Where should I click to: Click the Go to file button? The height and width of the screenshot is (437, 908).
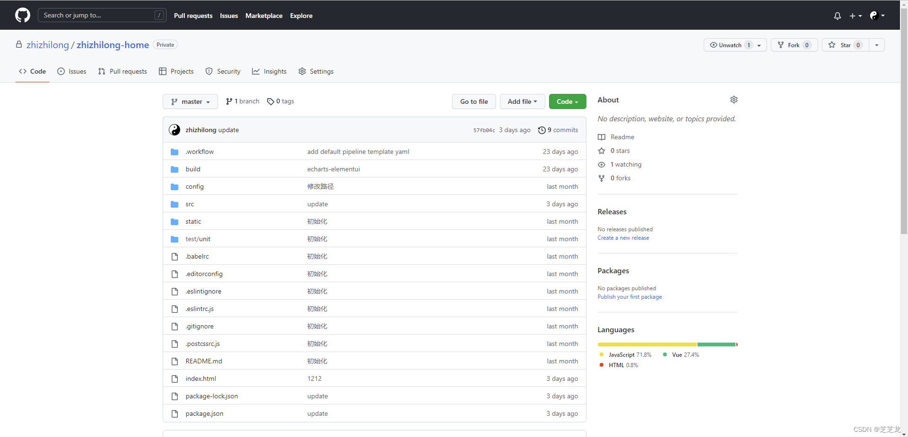pos(474,101)
